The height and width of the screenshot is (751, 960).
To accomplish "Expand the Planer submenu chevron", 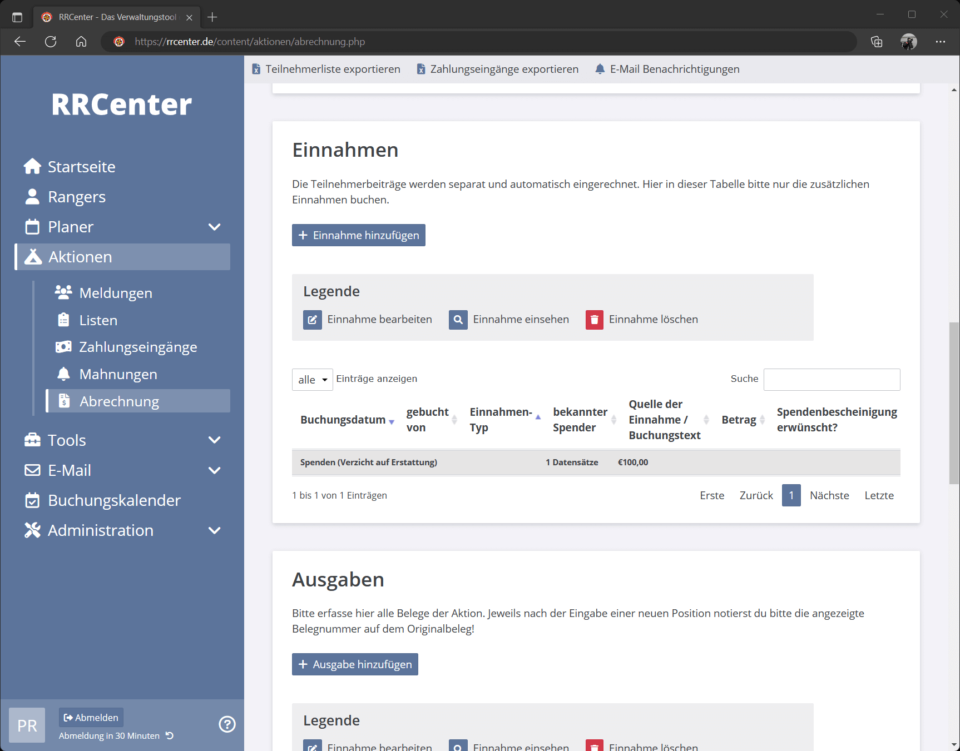I will [214, 226].
